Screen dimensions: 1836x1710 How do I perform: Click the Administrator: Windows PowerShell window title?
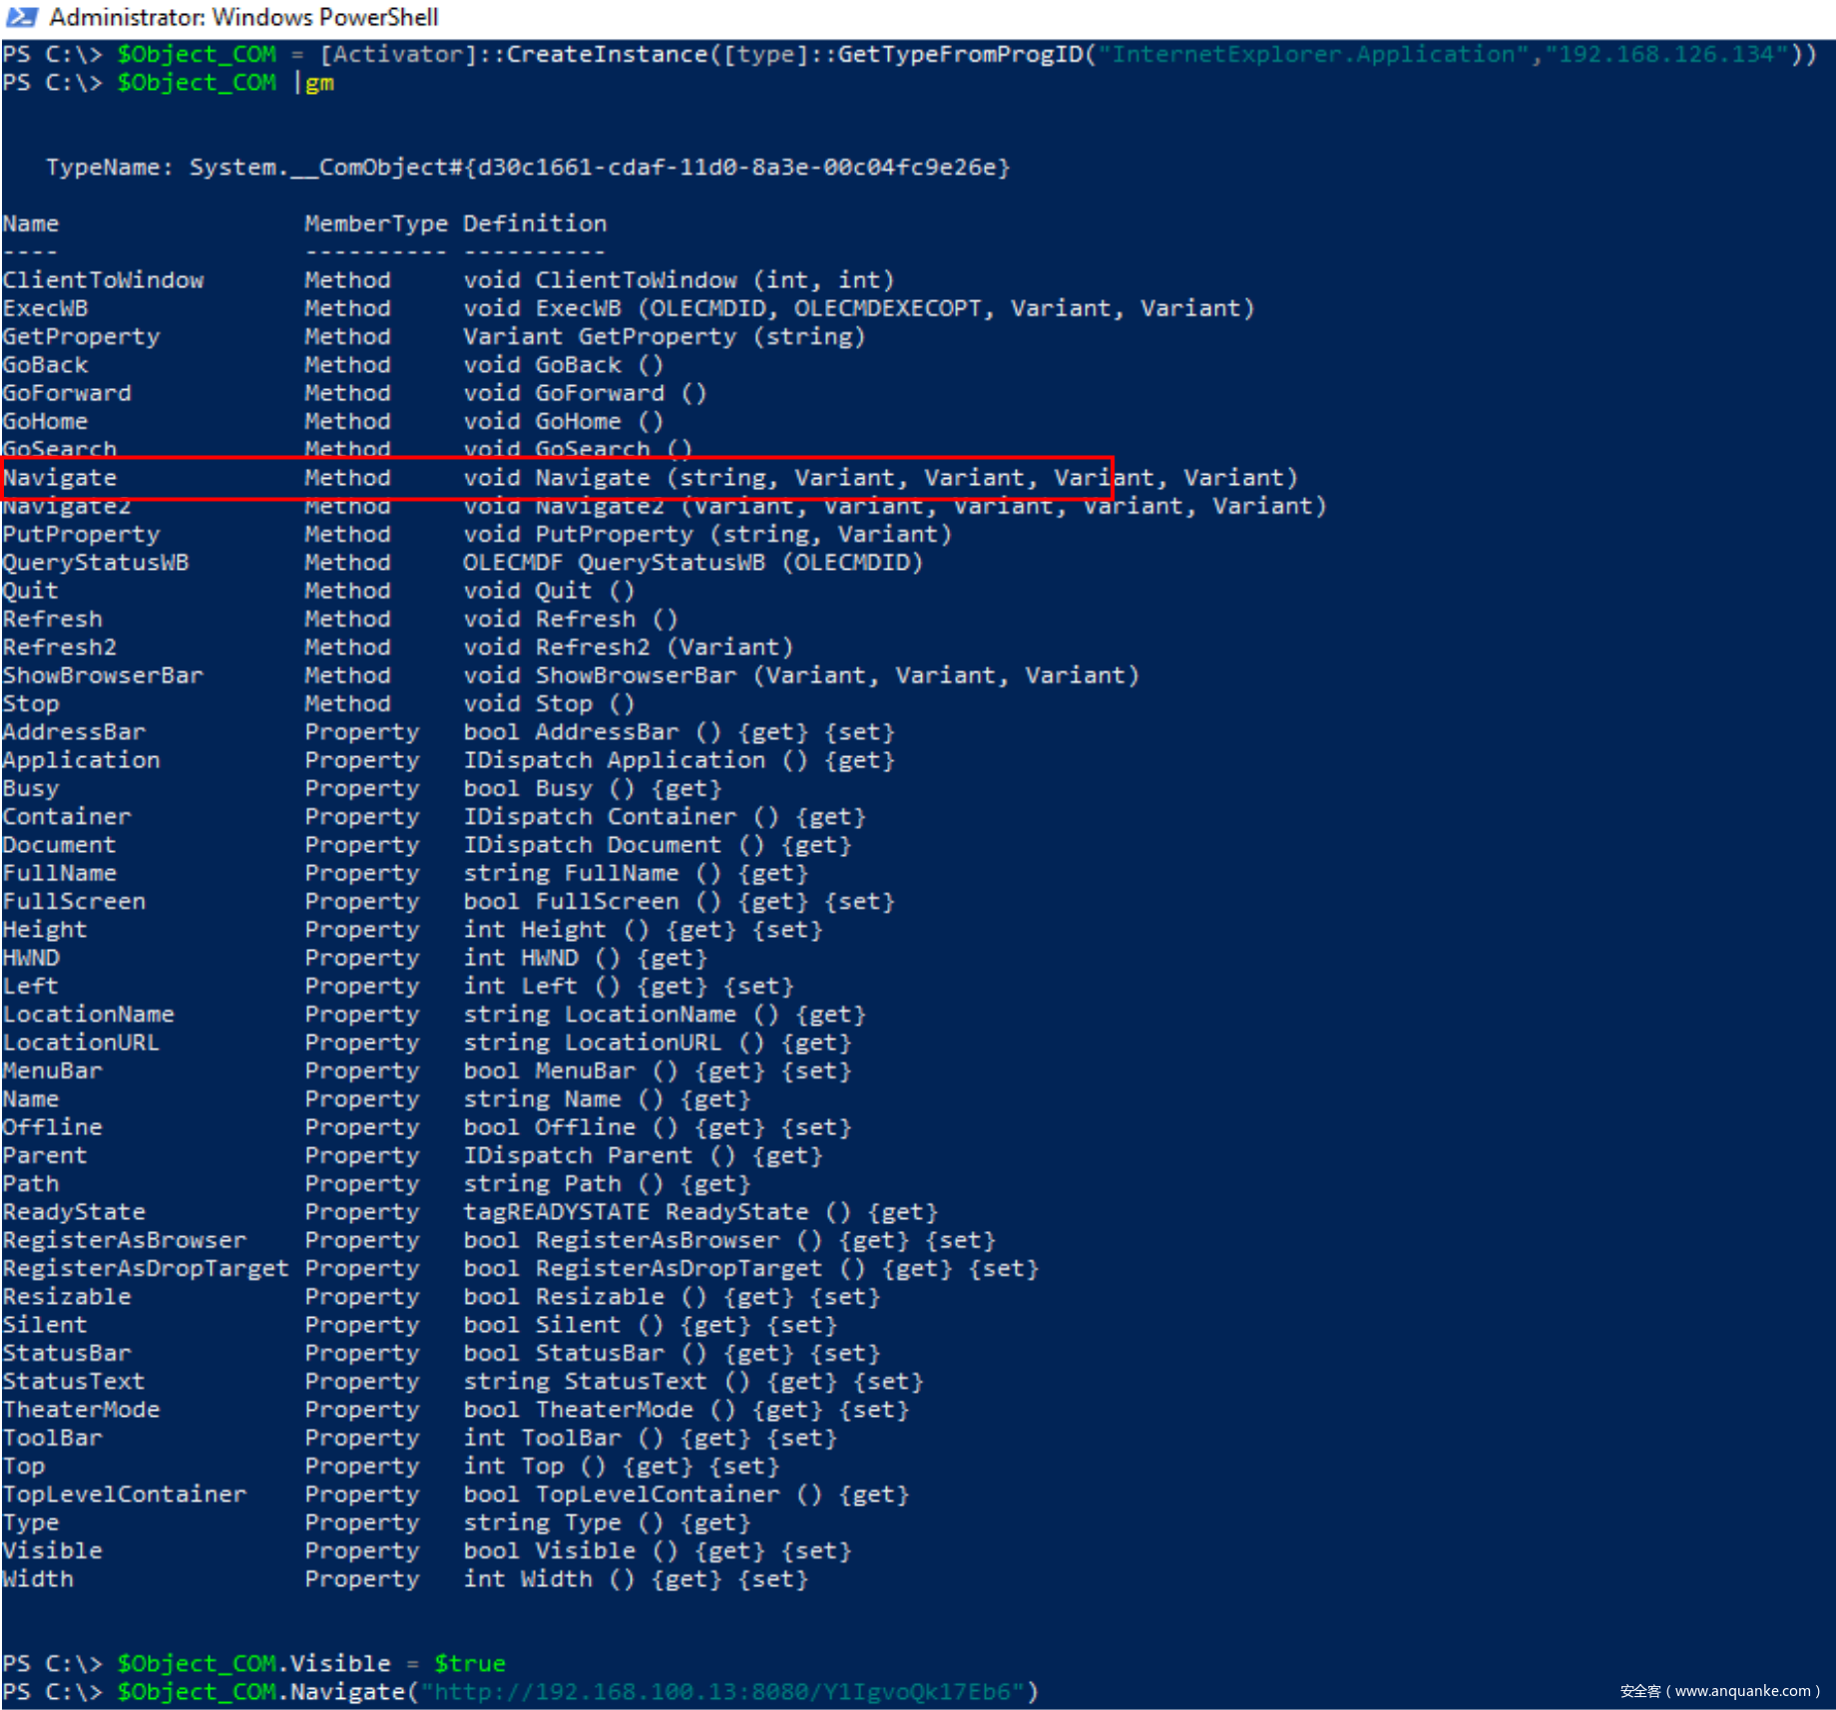click(243, 17)
